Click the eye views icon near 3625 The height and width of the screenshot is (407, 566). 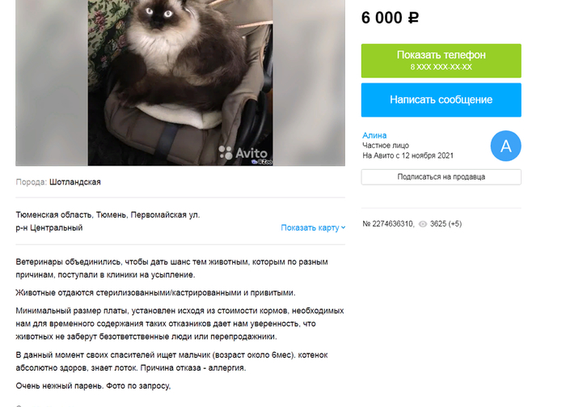[423, 224]
